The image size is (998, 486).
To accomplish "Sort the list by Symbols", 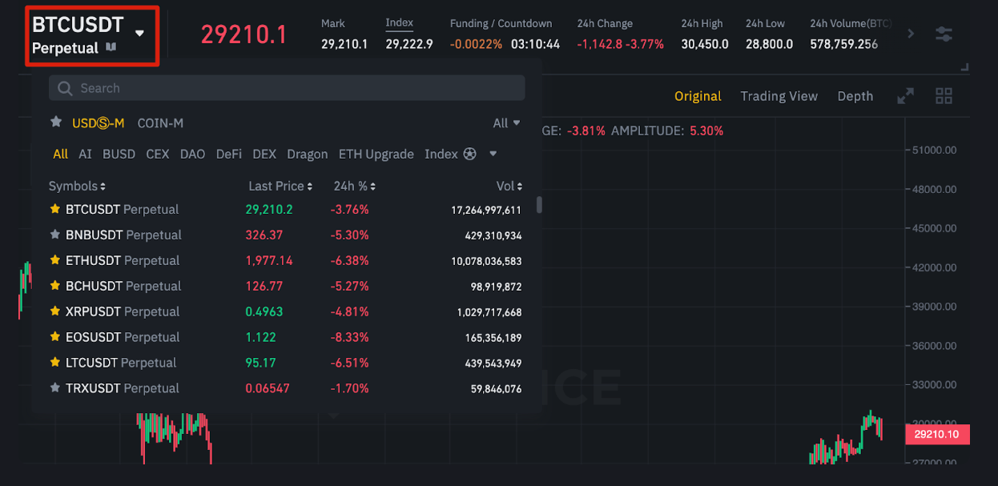I will click(77, 186).
